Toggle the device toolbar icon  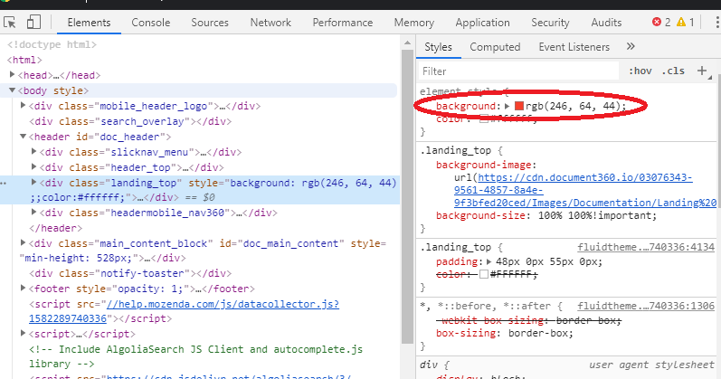pyautogui.click(x=33, y=22)
